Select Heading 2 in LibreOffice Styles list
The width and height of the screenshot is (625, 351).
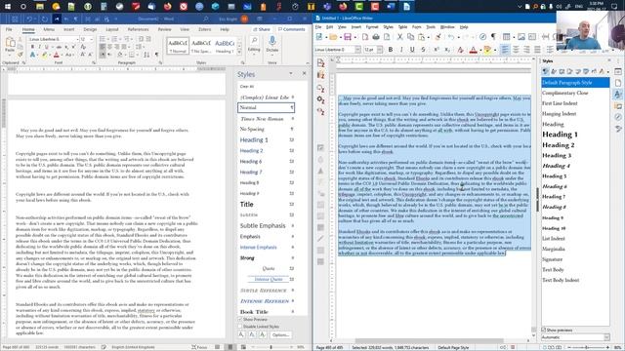(x=558, y=145)
